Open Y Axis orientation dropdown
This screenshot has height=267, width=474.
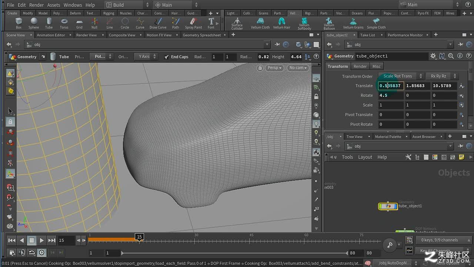coord(146,57)
